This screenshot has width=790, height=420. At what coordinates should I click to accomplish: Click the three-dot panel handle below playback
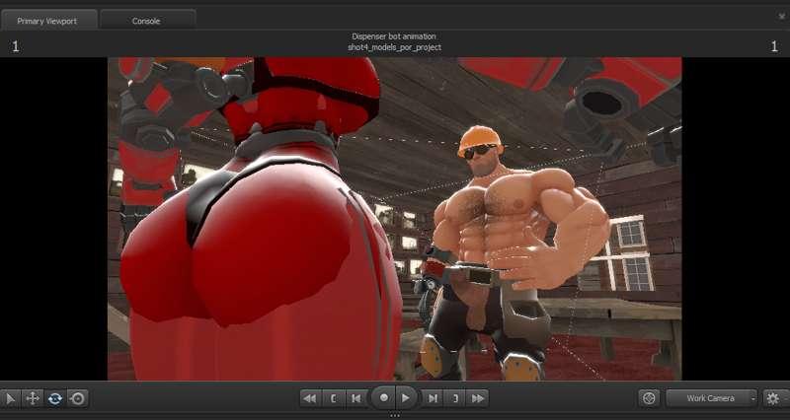pos(394,415)
